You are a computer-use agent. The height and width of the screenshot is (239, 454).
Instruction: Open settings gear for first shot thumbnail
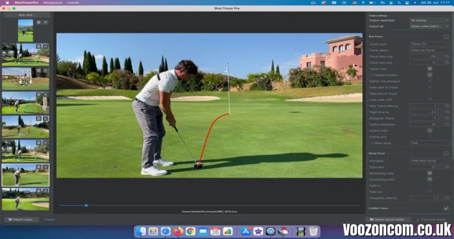(39, 23)
